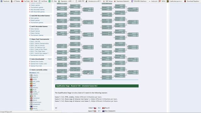Click the AoE2HD Recorded Games section icon
This screenshot has width=201, height=113.
pyautogui.click(x=30, y=16)
